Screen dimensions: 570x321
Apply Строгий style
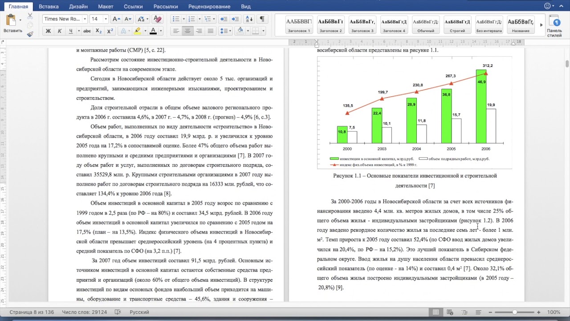(457, 25)
